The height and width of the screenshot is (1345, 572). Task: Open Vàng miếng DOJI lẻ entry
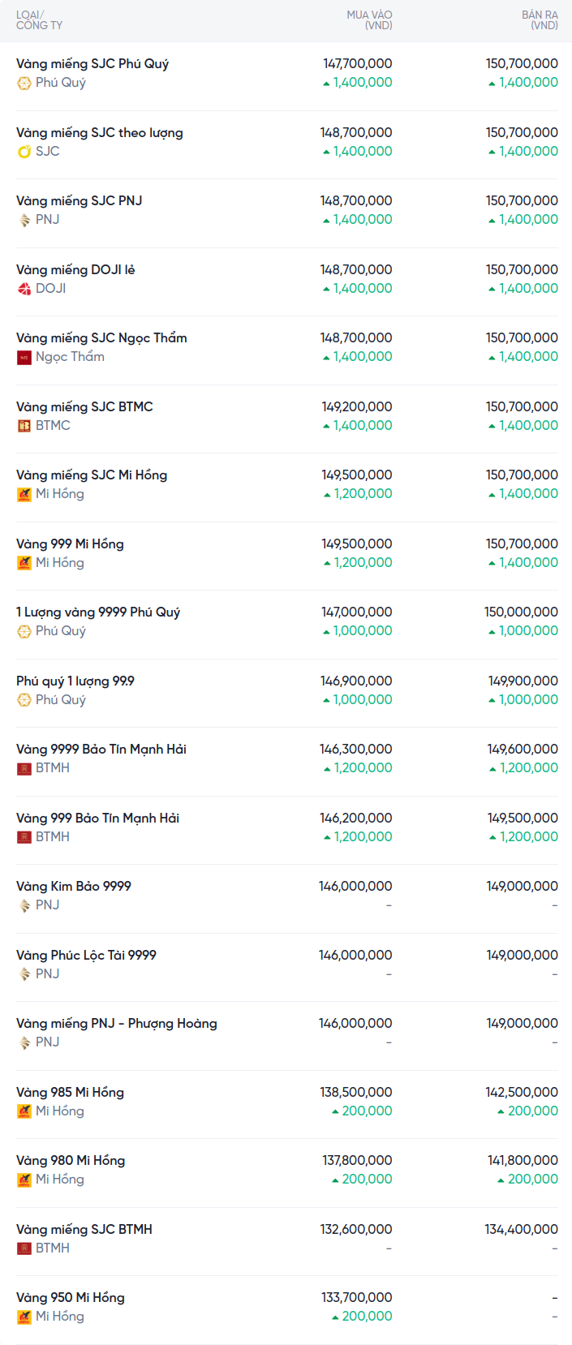(75, 269)
